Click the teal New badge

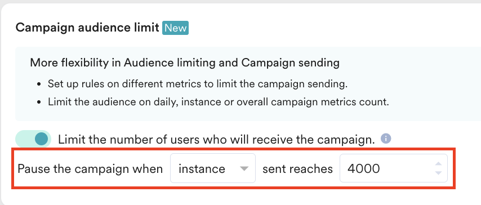point(175,28)
